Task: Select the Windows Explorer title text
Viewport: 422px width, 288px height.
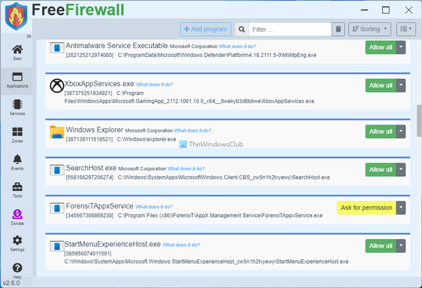Action: pyautogui.click(x=95, y=130)
